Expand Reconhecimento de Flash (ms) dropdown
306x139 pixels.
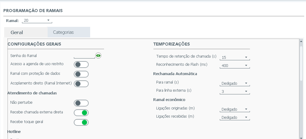point(235,66)
